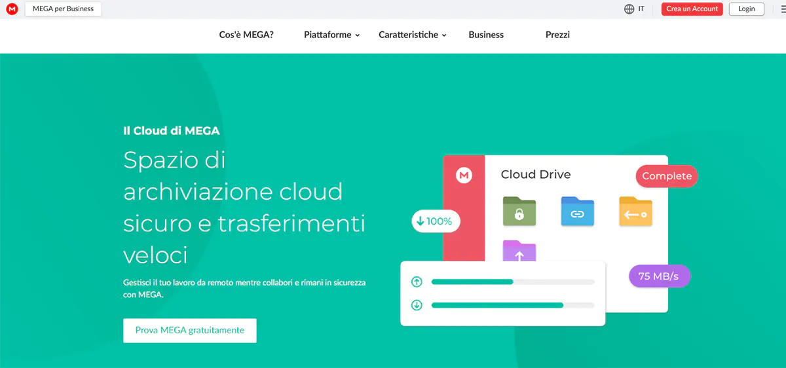The image size is (786, 368).
Task: Expand the Piattaforme dropdown menu
Action: pyautogui.click(x=331, y=35)
